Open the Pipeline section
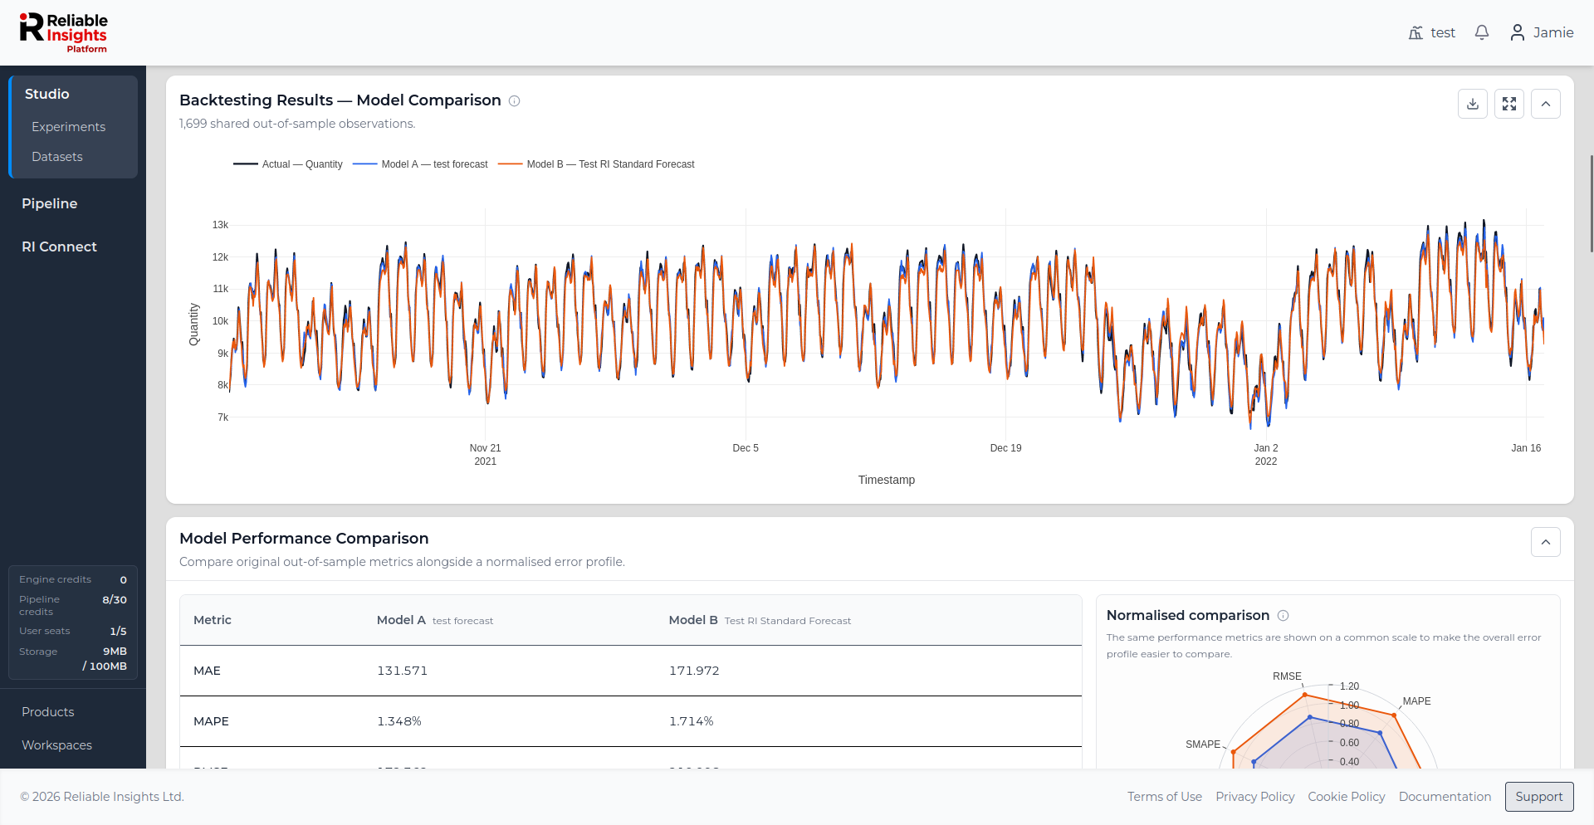This screenshot has height=825, width=1594. [50, 203]
